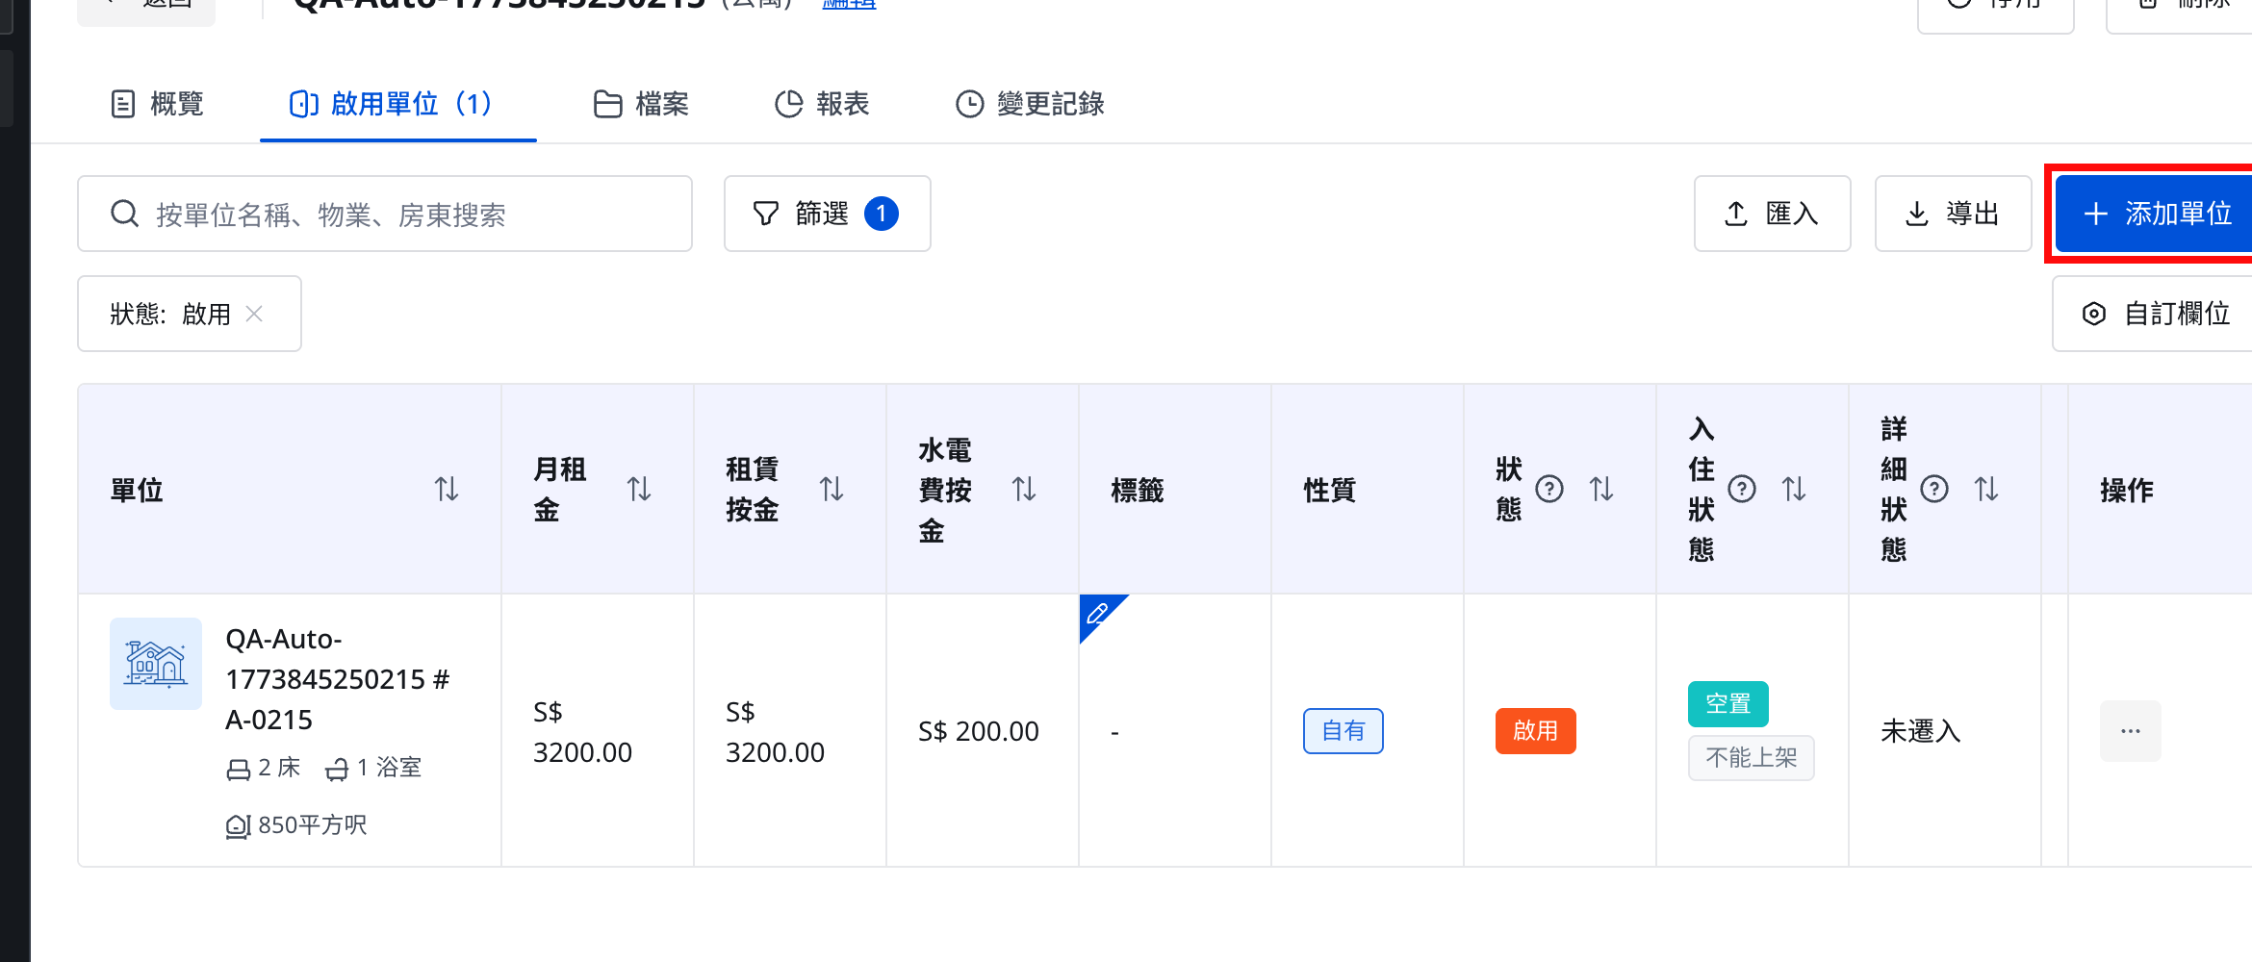Click the 自有 property type badge
Viewport: 2252px width, 962px height.
(x=1344, y=731)
